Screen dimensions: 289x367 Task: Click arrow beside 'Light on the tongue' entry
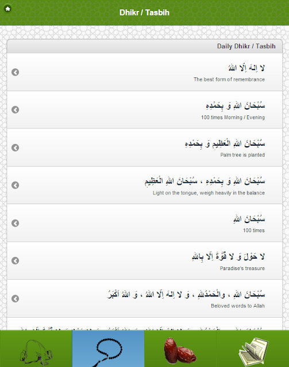tap(16, 185)
